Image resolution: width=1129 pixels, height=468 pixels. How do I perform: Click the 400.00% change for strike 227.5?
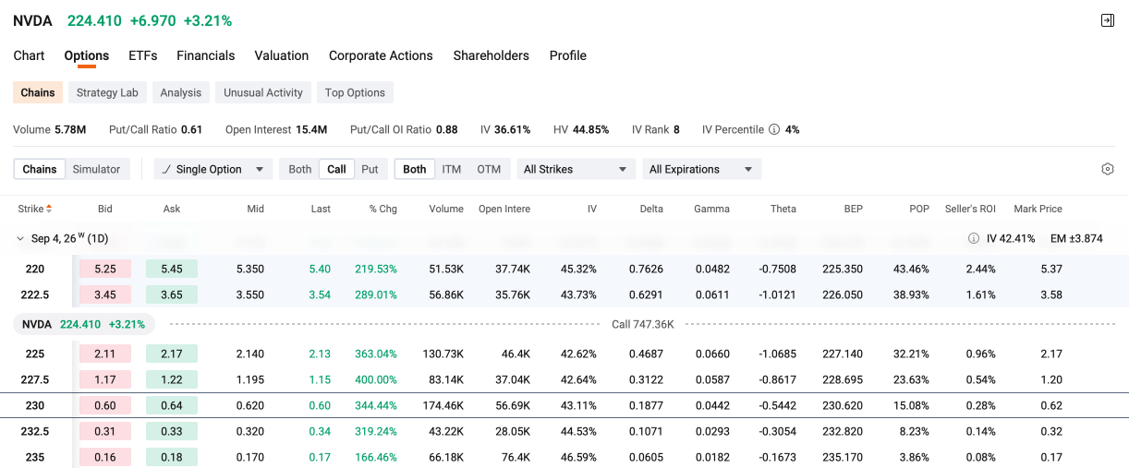376,379
